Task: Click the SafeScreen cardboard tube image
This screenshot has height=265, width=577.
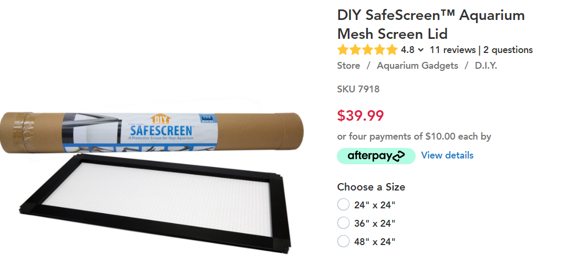Action: 153,132
